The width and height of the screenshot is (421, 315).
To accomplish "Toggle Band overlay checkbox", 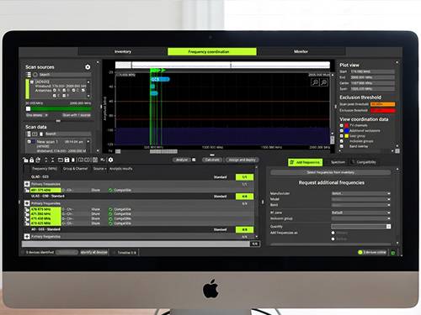I will tap(342, 146).
